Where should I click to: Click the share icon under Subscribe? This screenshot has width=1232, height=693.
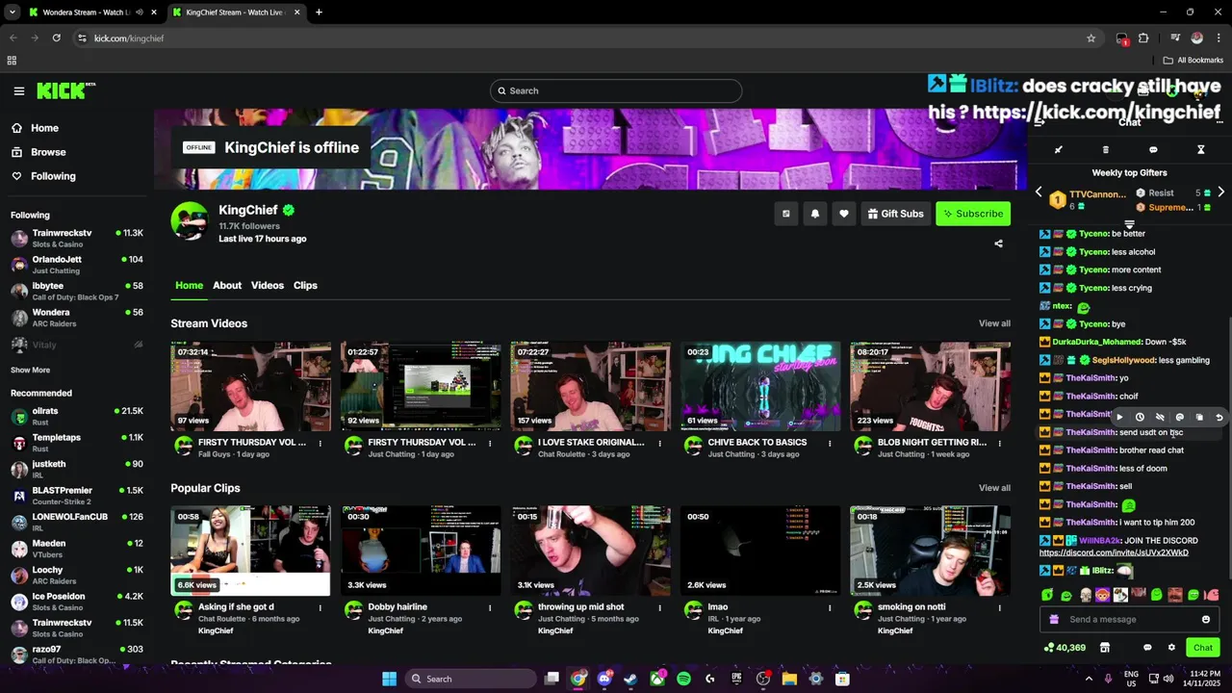(998, 244)
